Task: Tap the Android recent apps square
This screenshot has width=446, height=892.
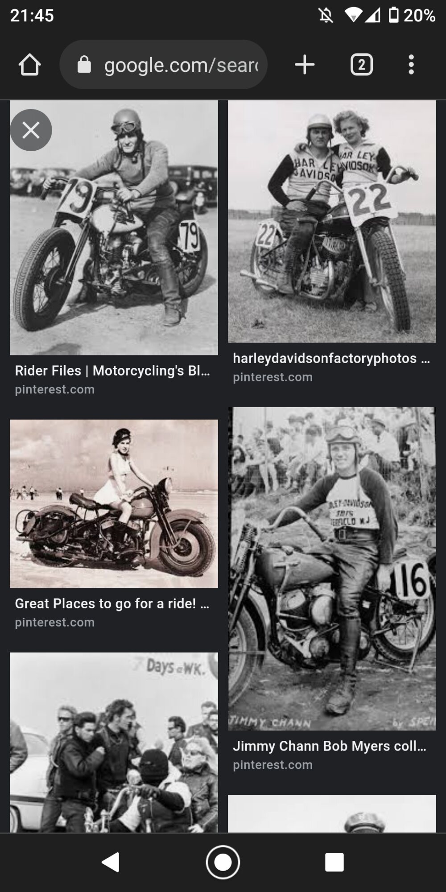Action: click(x=334, y=862)
